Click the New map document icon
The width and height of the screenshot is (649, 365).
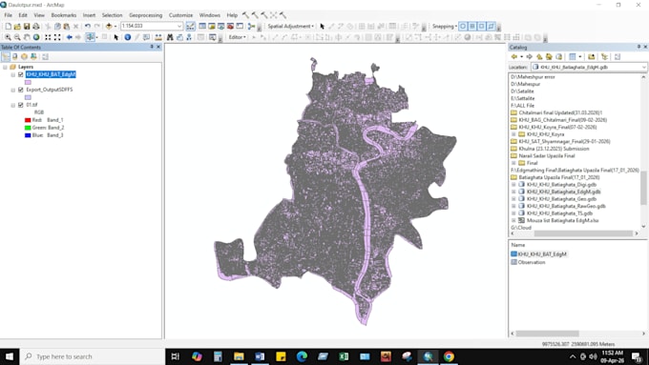(8, 26)
